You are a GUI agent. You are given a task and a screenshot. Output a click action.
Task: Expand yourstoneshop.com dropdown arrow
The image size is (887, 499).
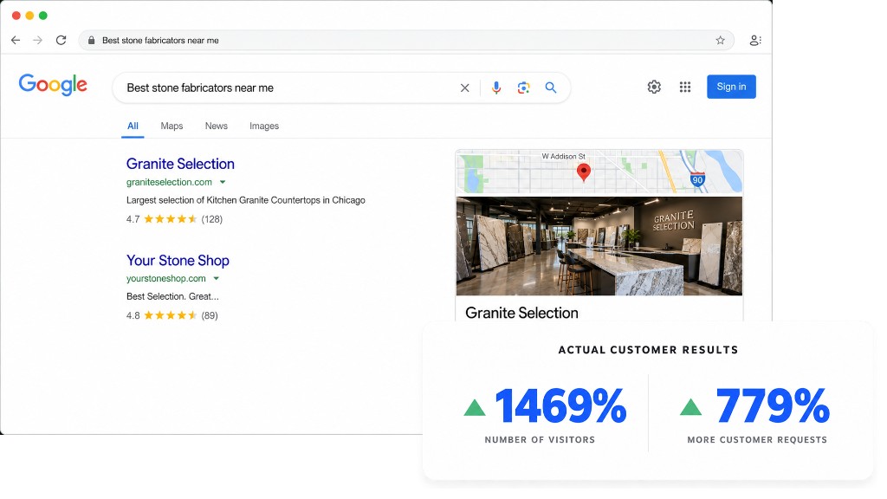[216, 278]
